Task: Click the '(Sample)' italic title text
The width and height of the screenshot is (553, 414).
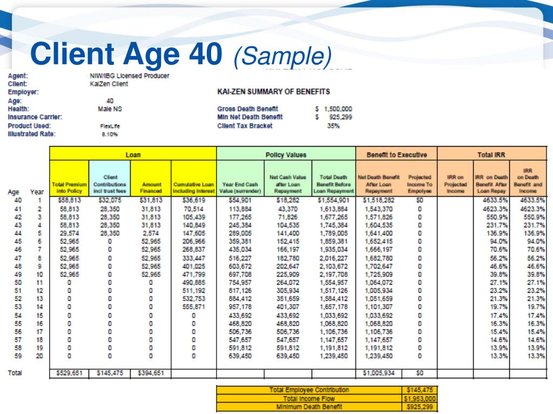Action: coord(282,56)
